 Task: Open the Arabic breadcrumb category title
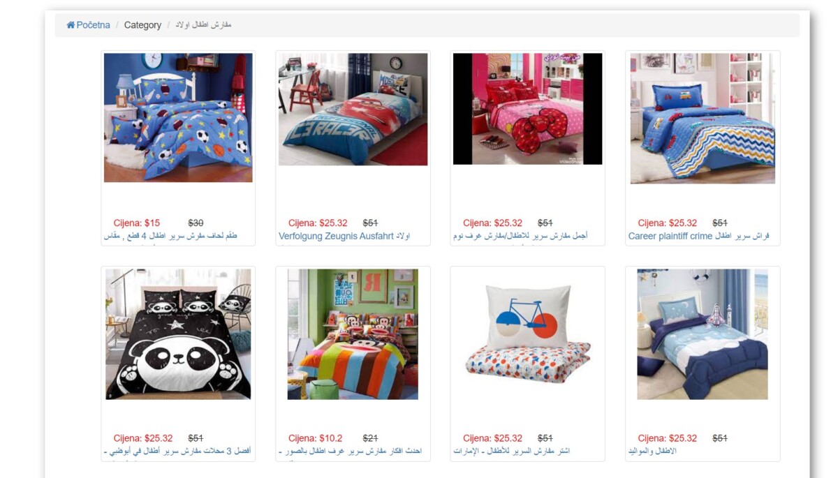203,25
